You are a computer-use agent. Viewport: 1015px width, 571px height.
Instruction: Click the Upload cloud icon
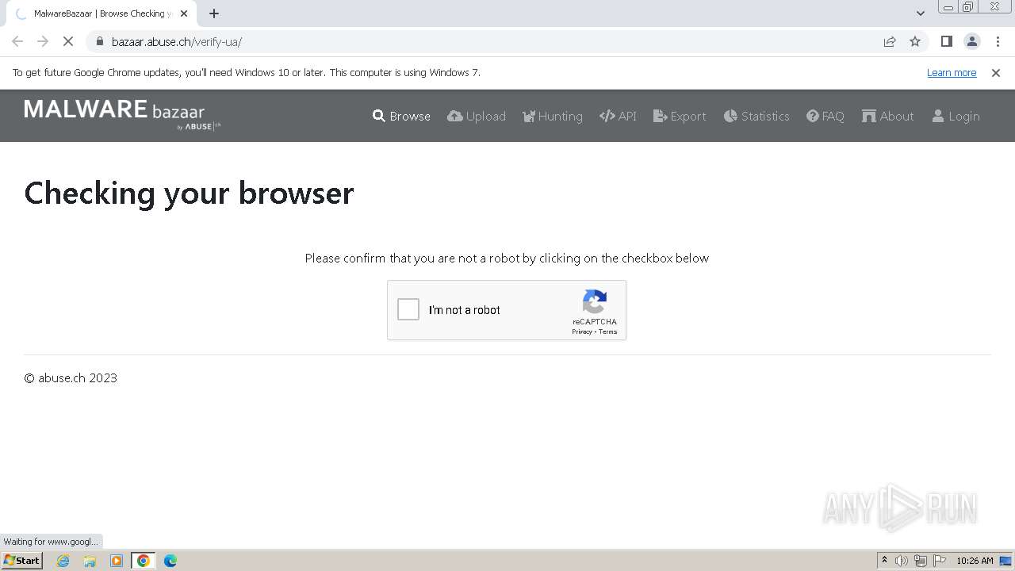(455, 116)
